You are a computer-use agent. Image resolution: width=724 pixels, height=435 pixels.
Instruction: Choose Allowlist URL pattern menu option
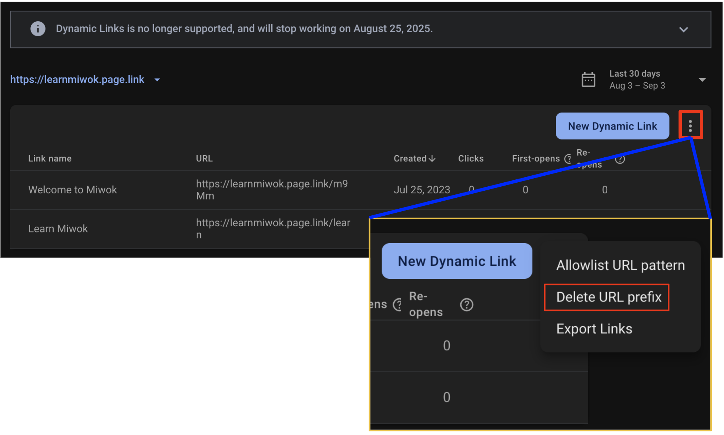click(x=620, y=265)
